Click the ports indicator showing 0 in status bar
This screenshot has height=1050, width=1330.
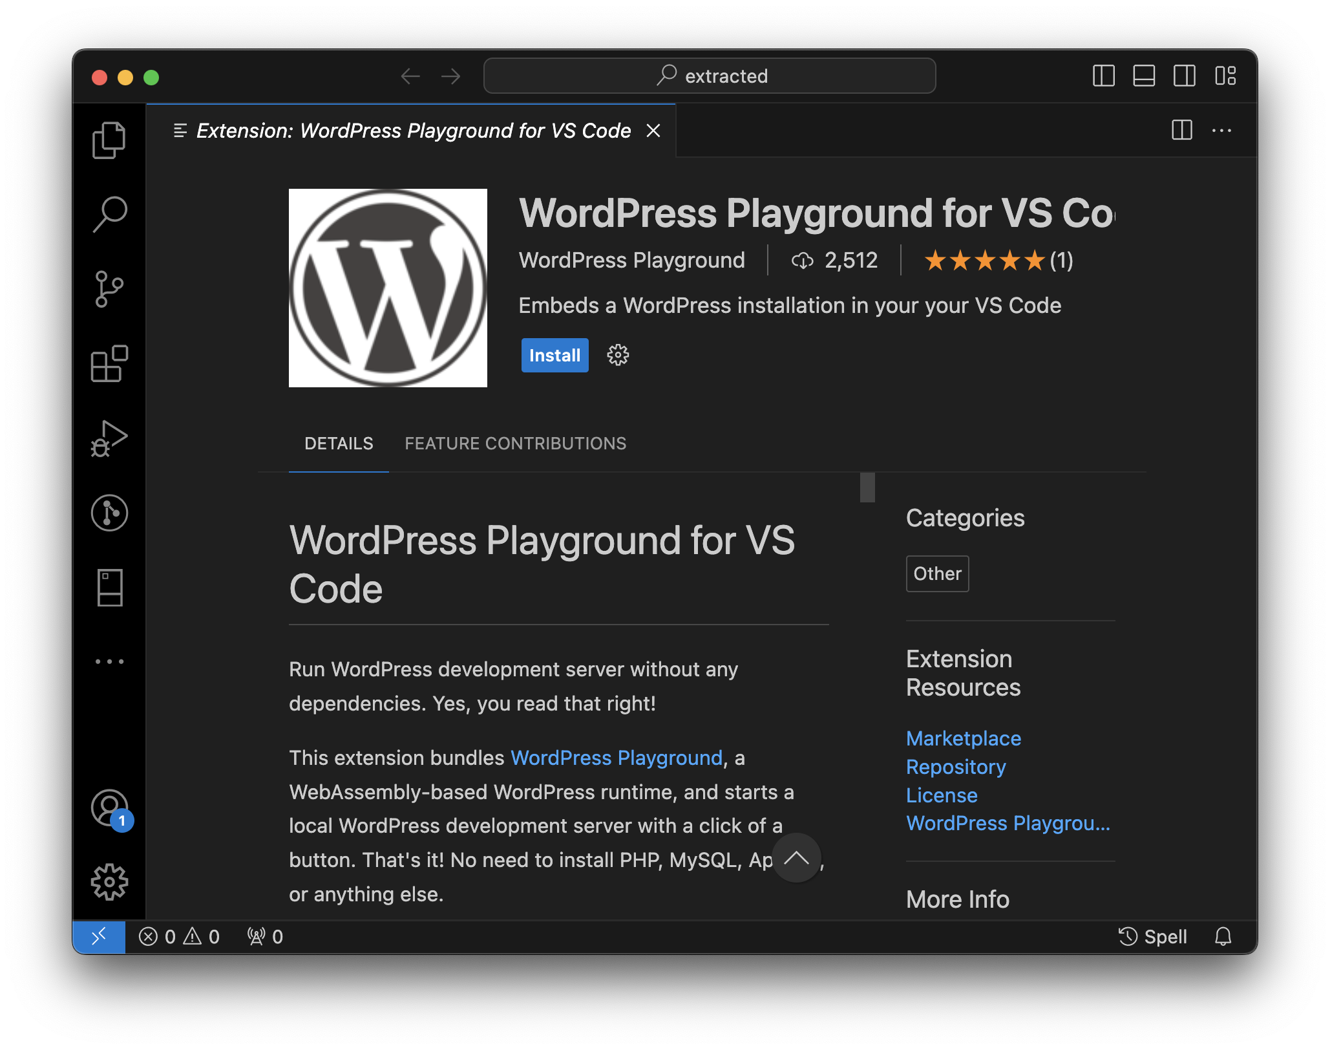tap(264, 936)
